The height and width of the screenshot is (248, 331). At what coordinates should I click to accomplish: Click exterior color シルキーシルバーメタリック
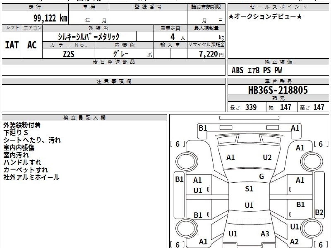coord(89,36)
